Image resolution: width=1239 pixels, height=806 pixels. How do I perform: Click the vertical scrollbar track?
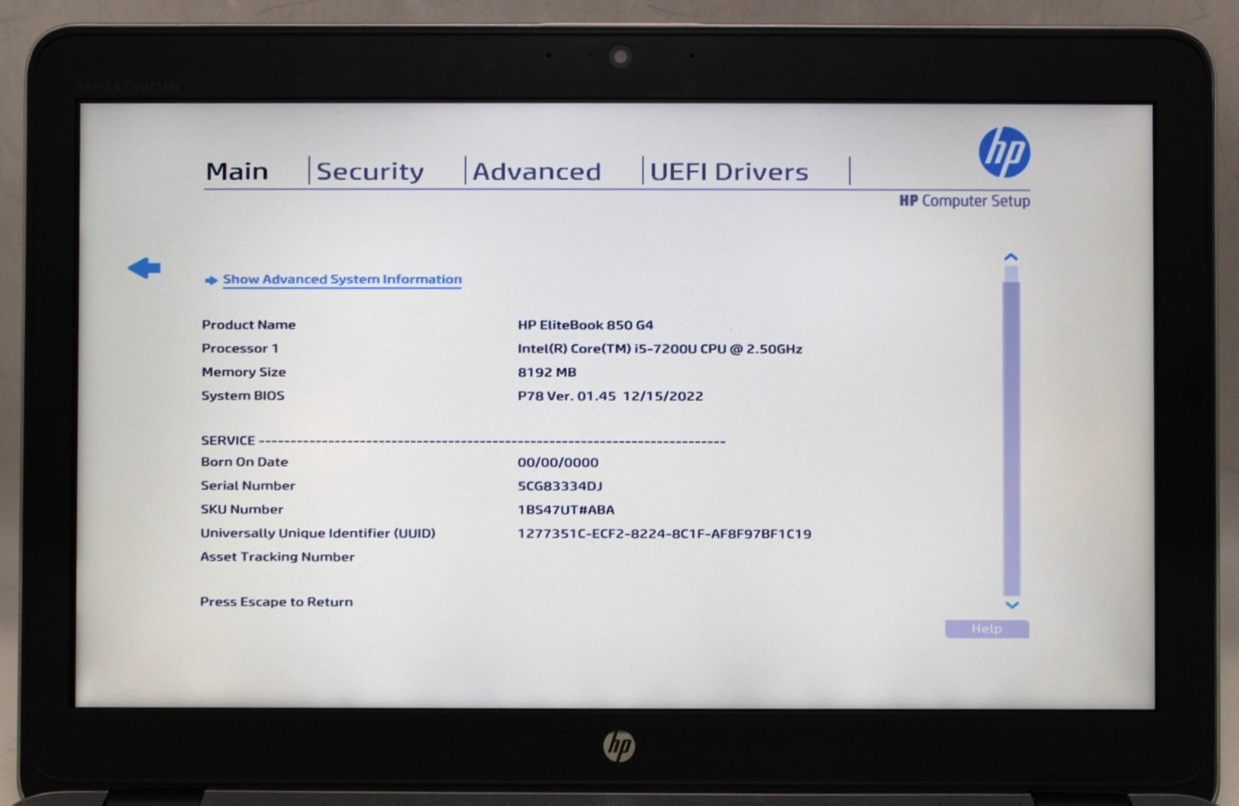(1010, 431)
